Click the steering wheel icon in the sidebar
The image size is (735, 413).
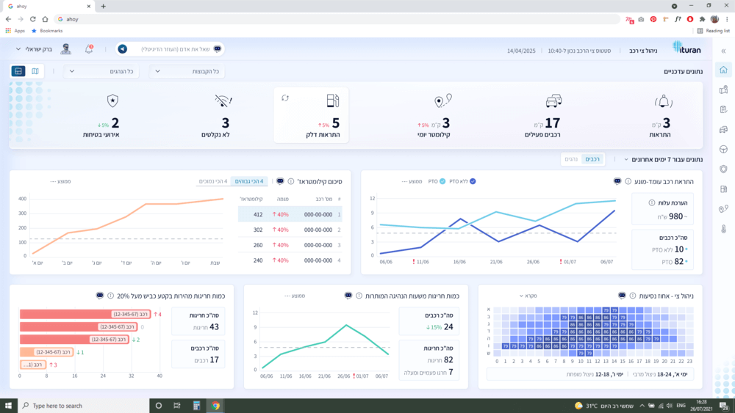(x=723, y=149)
